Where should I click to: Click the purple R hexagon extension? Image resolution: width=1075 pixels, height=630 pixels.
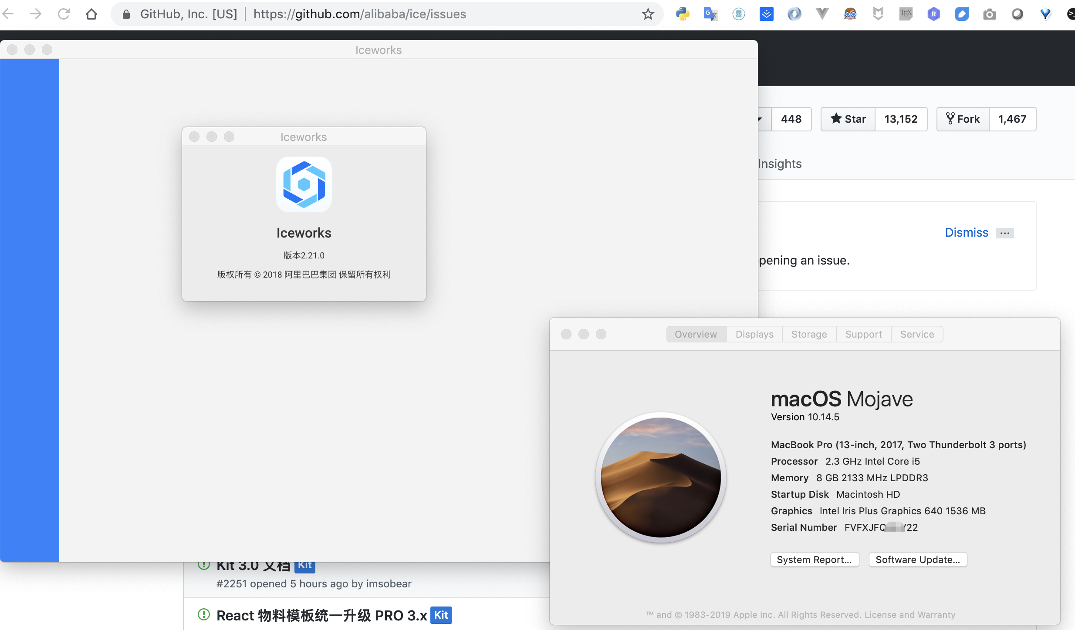tap(933, 14)
